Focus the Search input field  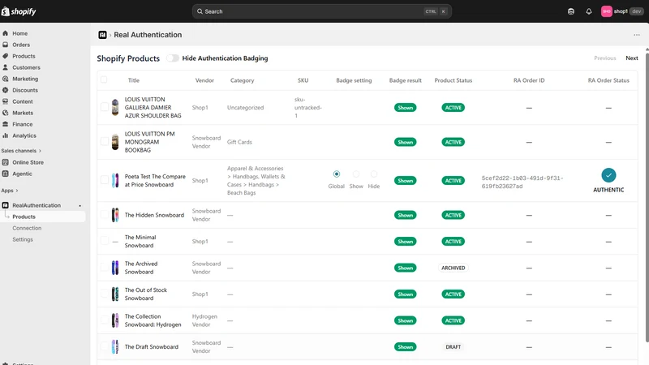(321, 11)
